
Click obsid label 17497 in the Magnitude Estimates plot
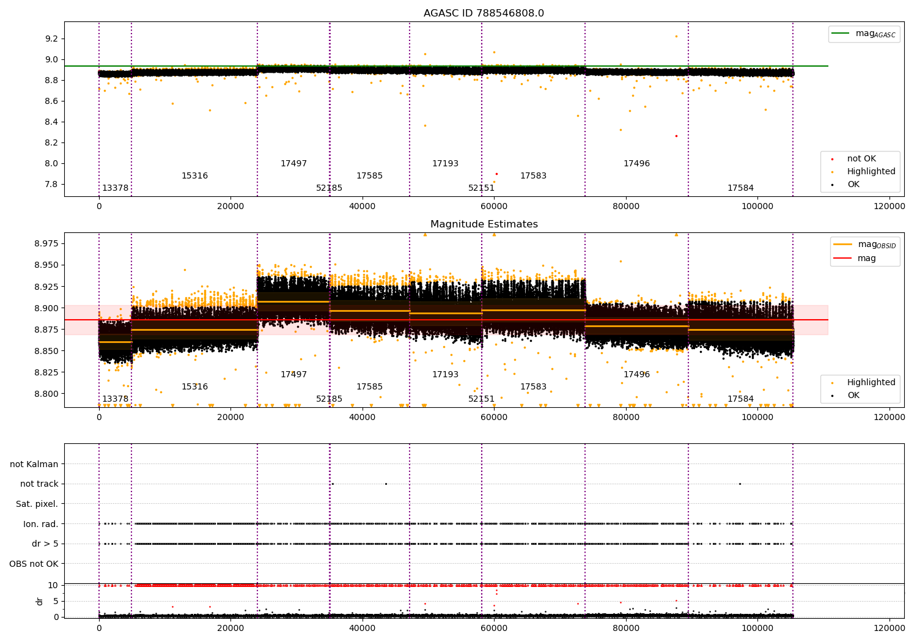coord(293,375)
